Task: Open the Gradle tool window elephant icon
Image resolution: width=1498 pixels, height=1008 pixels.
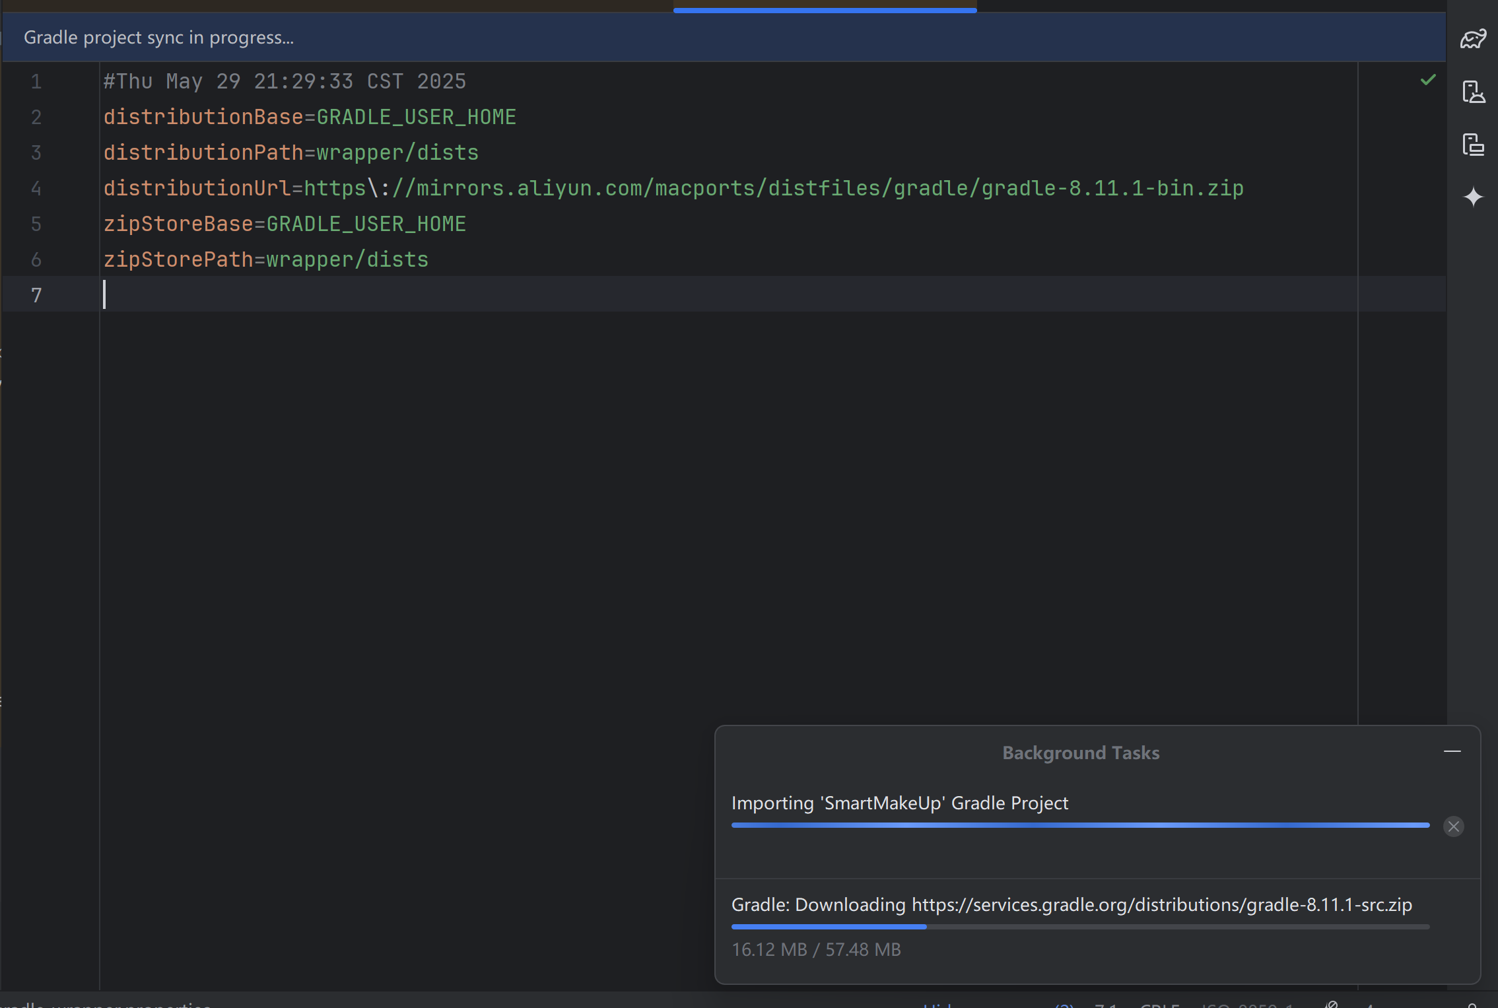Action: point(1473,39)
